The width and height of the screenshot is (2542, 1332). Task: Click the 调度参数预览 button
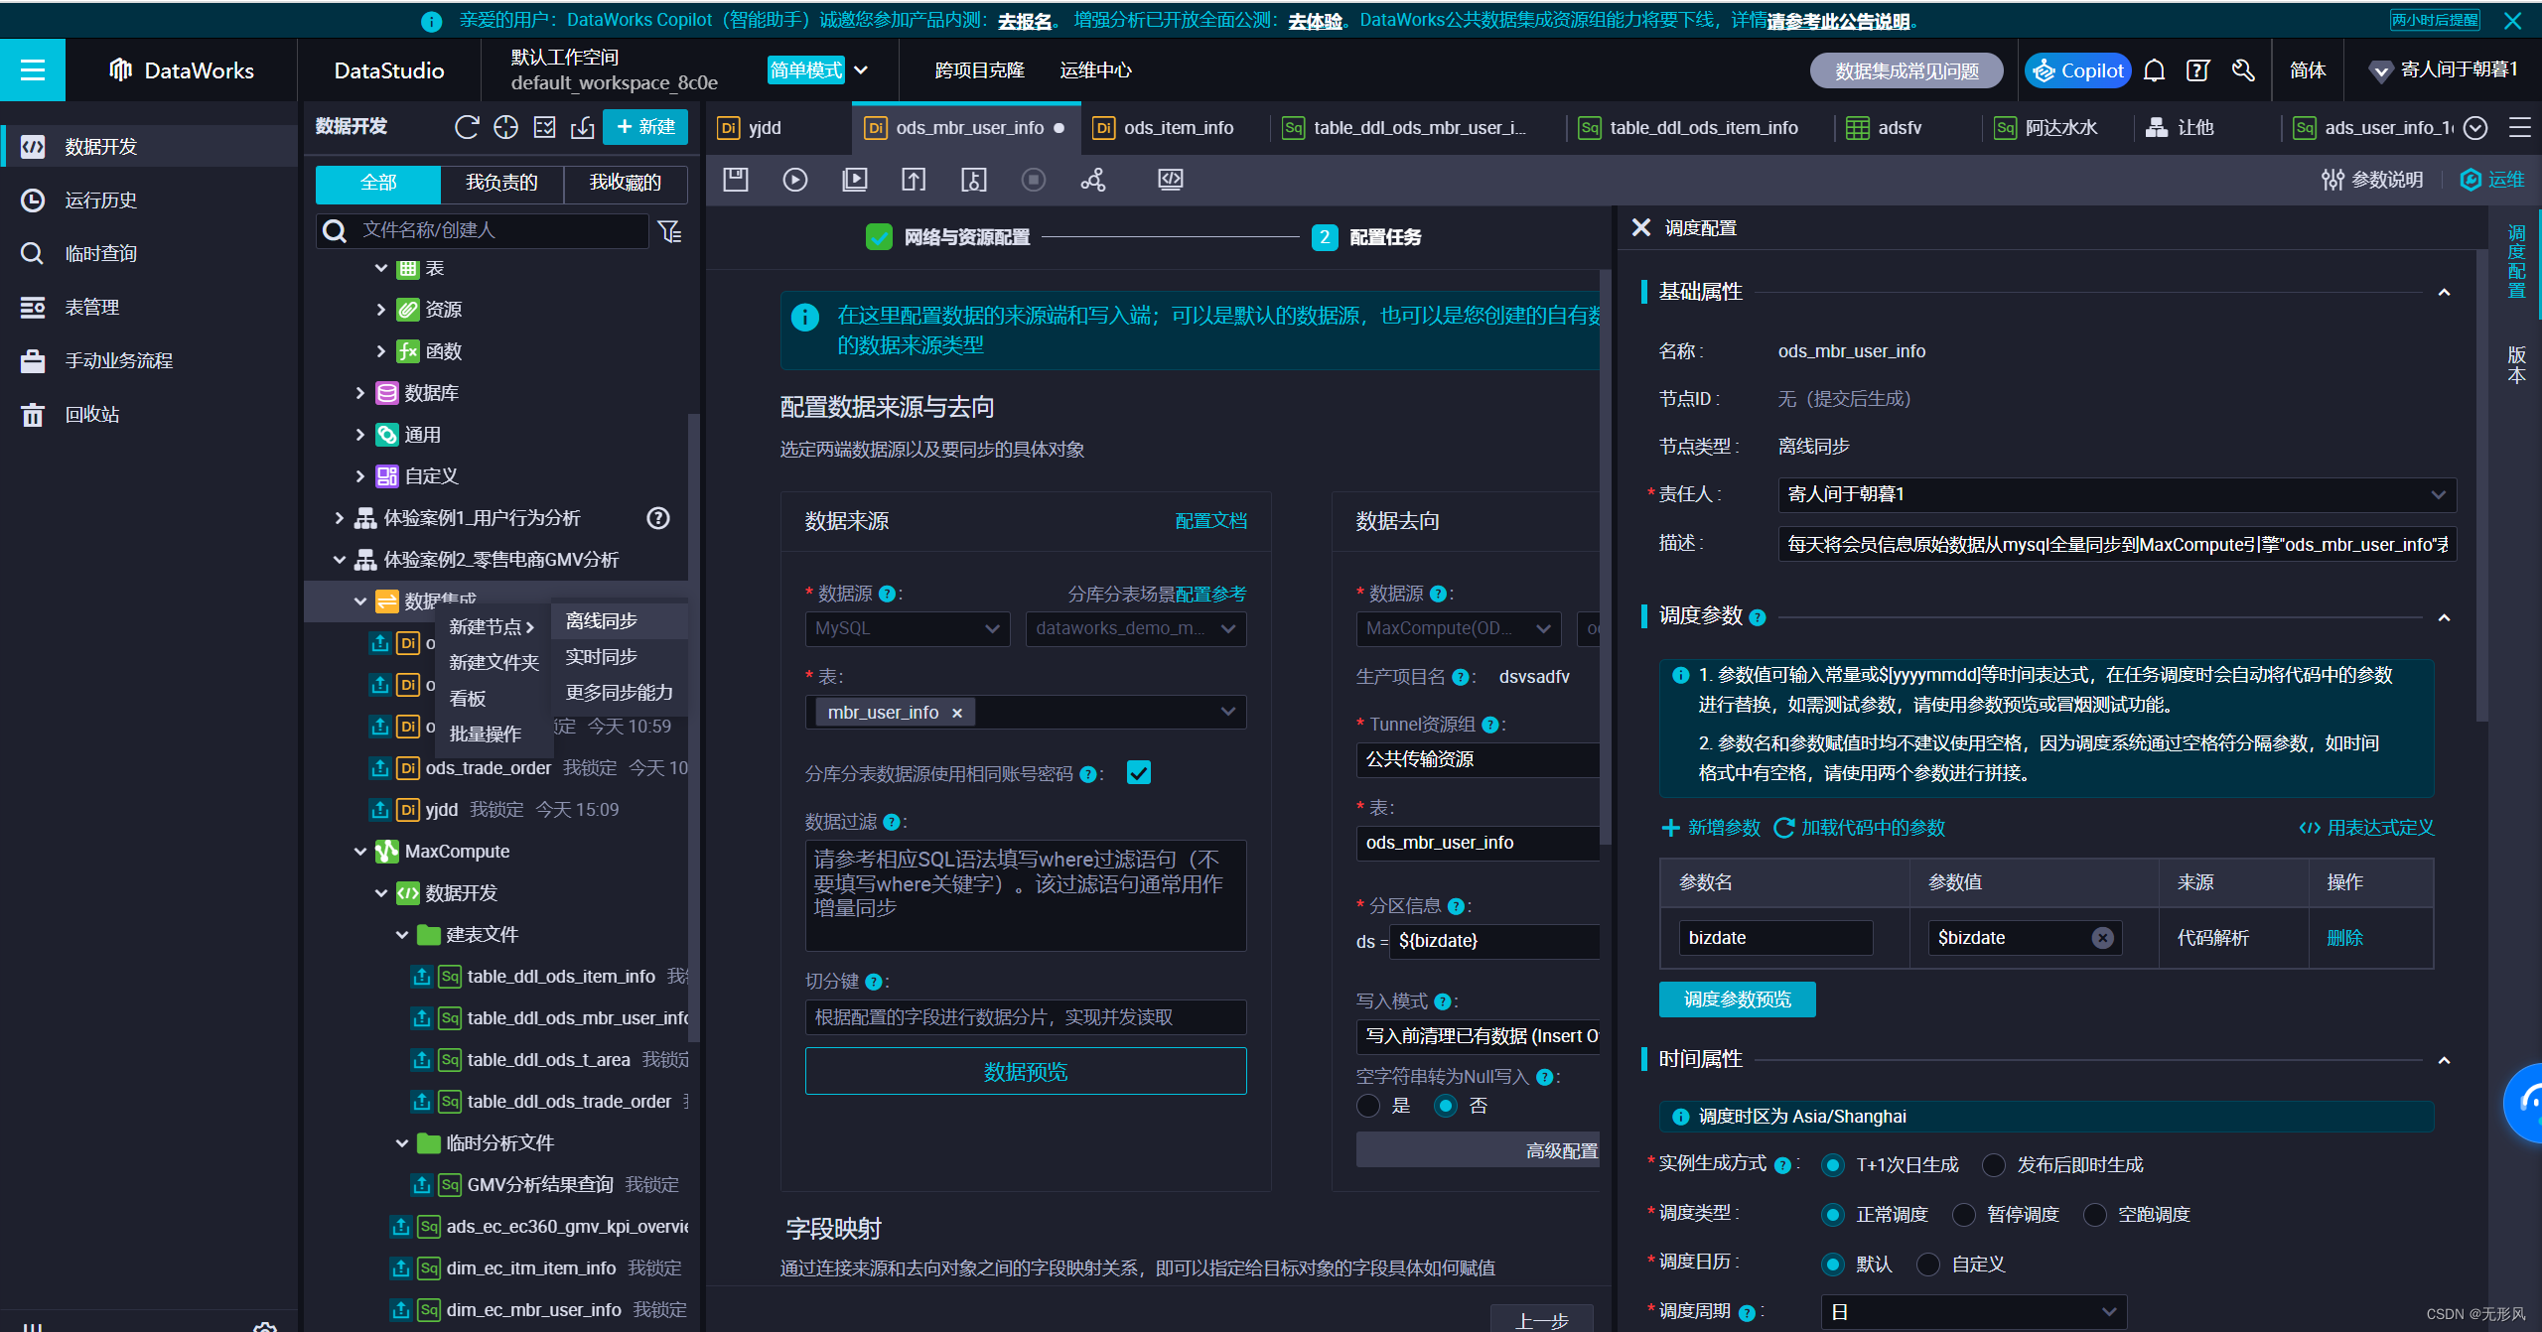tap(1737, 999)
